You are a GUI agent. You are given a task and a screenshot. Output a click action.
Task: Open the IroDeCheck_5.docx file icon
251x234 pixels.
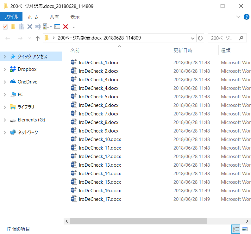(x=74, y=96)
